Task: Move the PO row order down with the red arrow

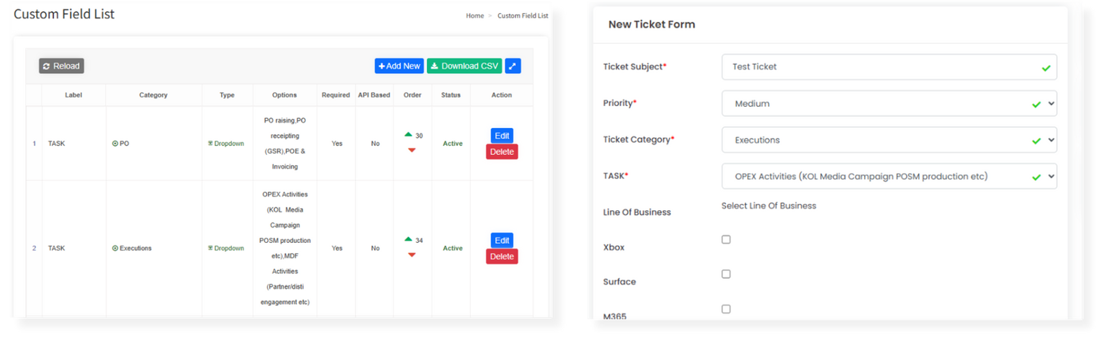Action: pos(412,150)
